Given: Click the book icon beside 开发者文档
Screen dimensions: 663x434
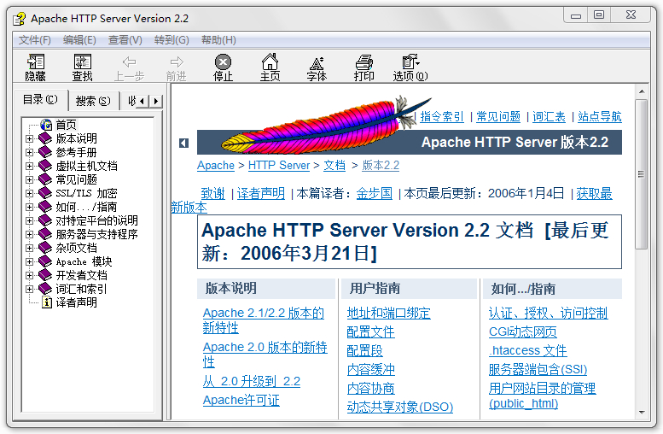Looking at the screenshot, I should click(x=45, y=275).
